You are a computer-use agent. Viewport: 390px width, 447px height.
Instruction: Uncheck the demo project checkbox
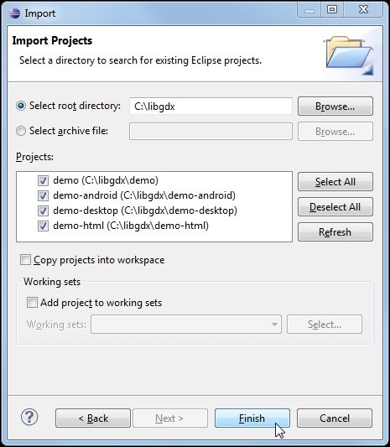coord(43,180)
